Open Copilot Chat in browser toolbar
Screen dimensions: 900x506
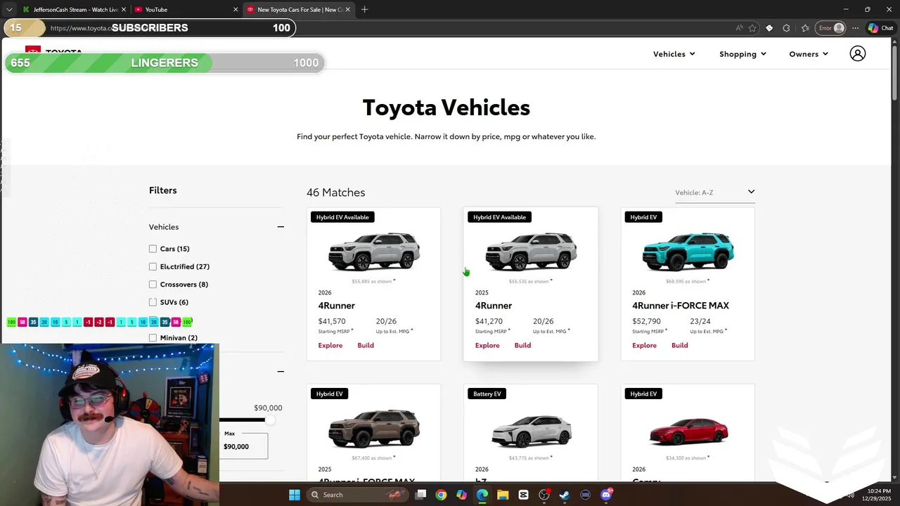880,28
